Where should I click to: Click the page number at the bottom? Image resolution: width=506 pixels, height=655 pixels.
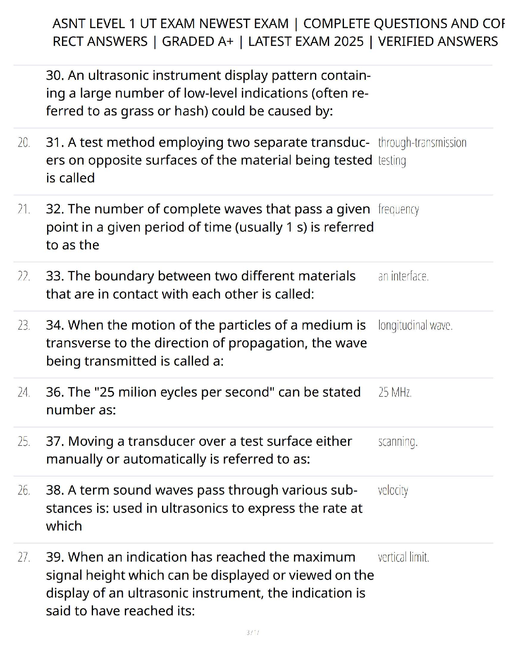click(x=252, y=632)
